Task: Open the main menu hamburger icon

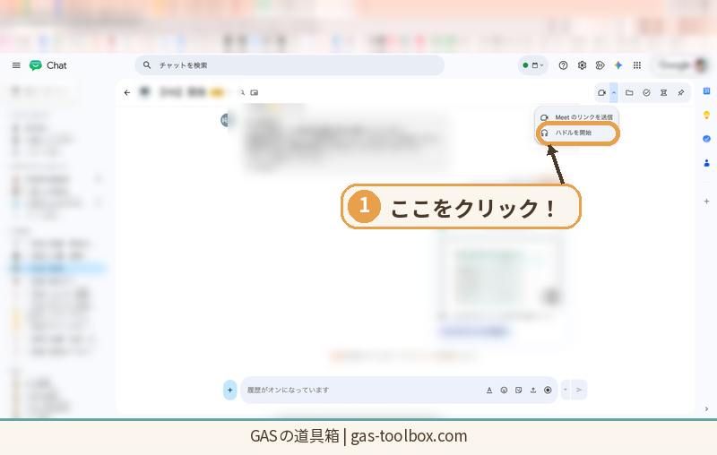Action: tap(16, 65)
